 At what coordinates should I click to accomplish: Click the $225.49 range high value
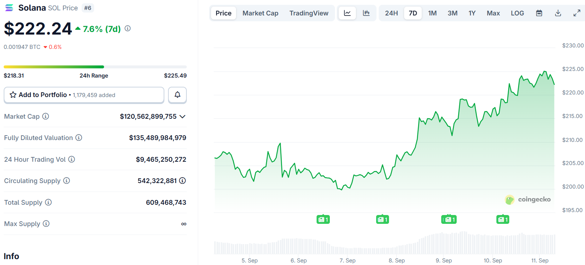coord(175,76)
